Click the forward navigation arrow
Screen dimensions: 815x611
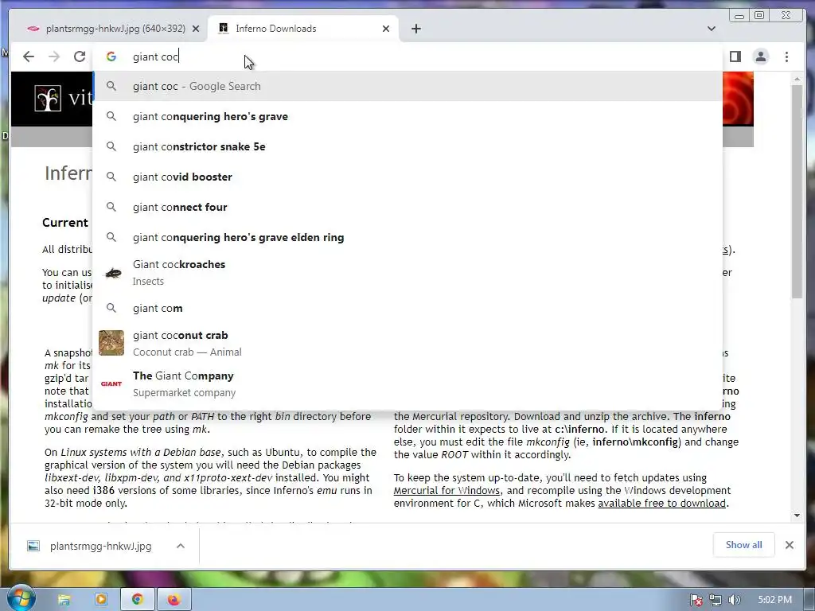(54, 56)
